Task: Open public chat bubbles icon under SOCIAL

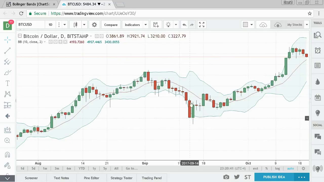Action: 318,136
